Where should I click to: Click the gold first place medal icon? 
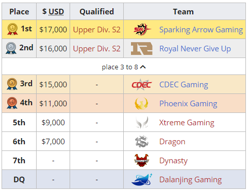tap(12, 29)
